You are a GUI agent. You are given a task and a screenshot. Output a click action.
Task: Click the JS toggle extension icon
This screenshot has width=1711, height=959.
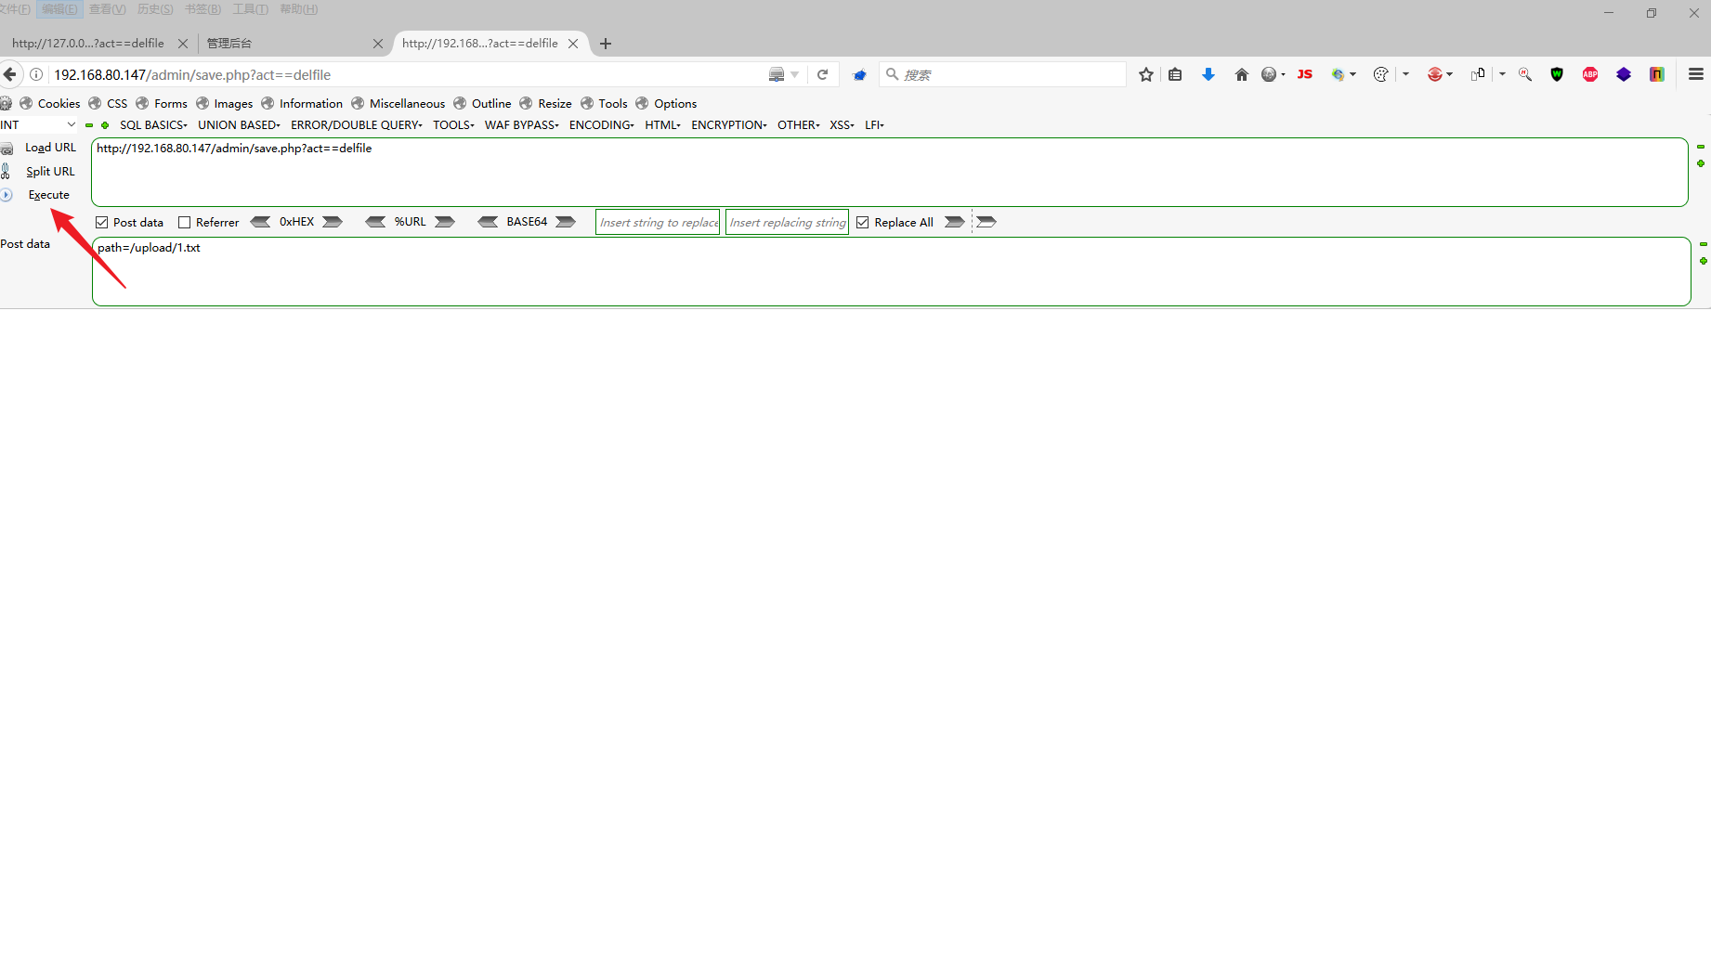(1304, 74)
